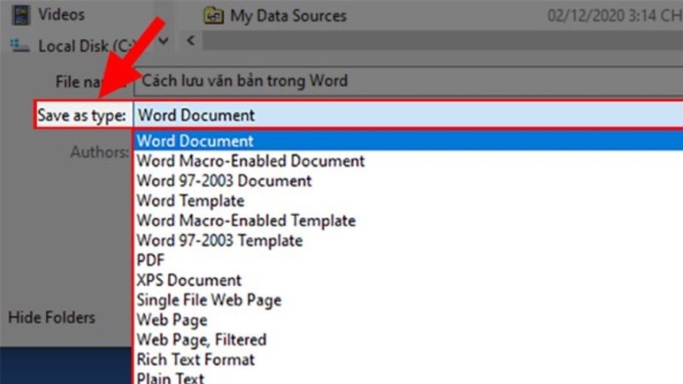Select Local Disk (C:) in navigation pane

(x=87, y=46)
